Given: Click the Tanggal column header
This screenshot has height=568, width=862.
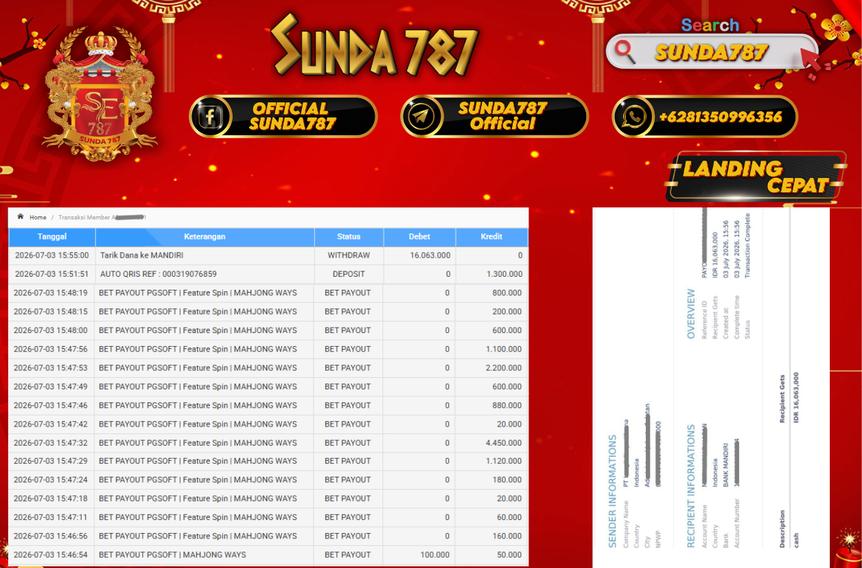Looking at the screenshot, I should 52,237.
